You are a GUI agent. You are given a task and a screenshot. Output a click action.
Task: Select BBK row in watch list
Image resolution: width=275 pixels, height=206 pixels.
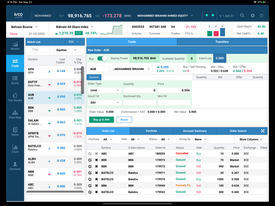[55, 109]
